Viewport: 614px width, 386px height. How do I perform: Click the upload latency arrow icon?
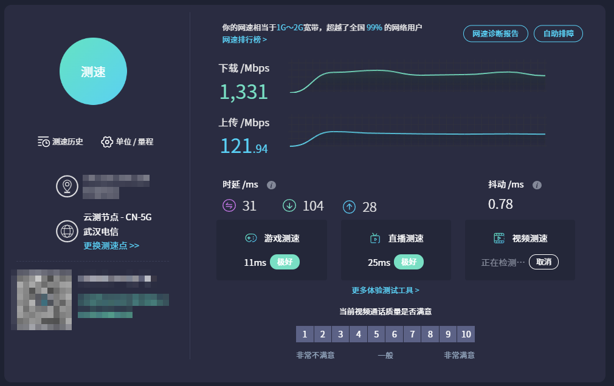(x=349, y=206)
